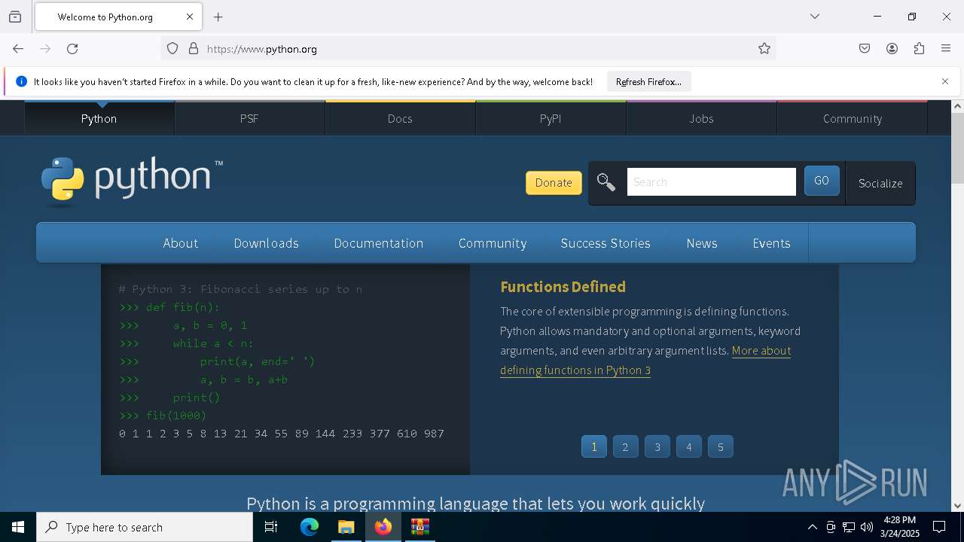964x542 pixels.
Task: Show hidden tray icons
Action: click(x=812, y=527)
